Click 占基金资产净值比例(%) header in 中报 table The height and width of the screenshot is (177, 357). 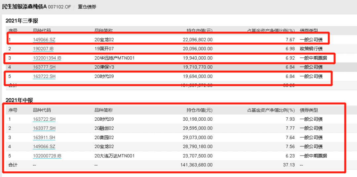click(x=271, y=110)
